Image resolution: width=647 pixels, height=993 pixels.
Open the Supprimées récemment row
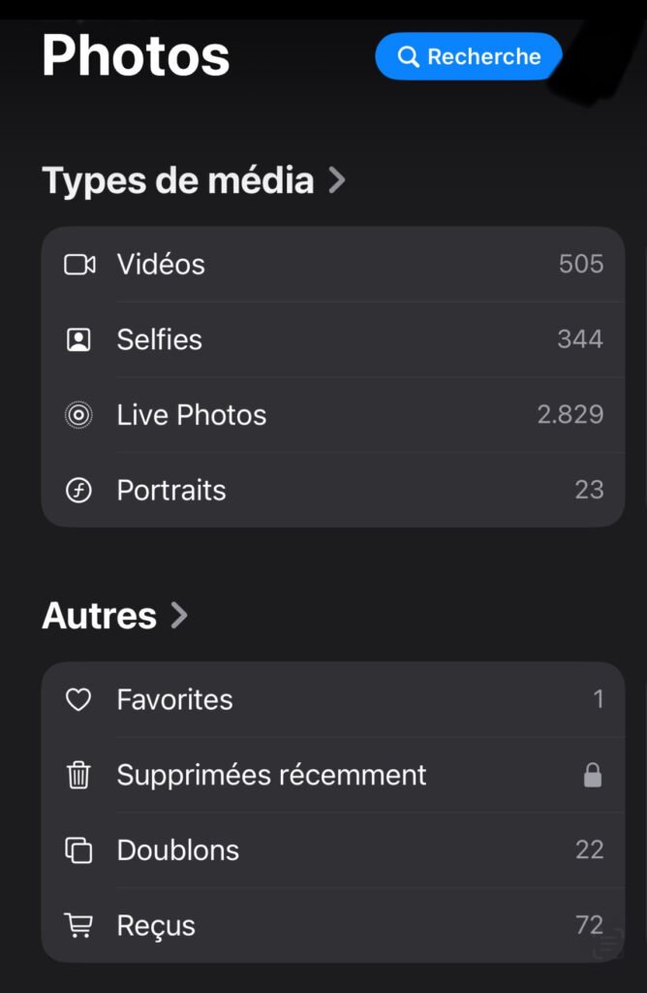pos(333,775)
